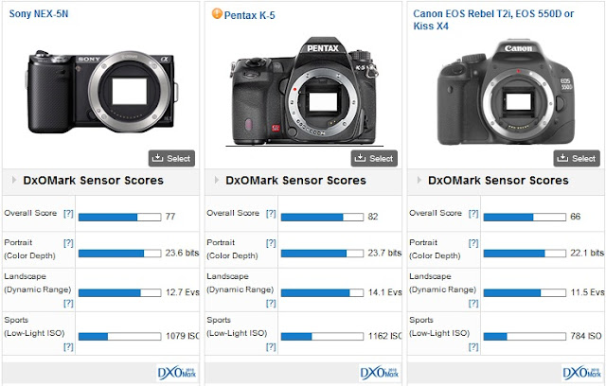Click the Pentax overall score value 82
Viewport: 606px width, 386px height.
click(373, 217)
